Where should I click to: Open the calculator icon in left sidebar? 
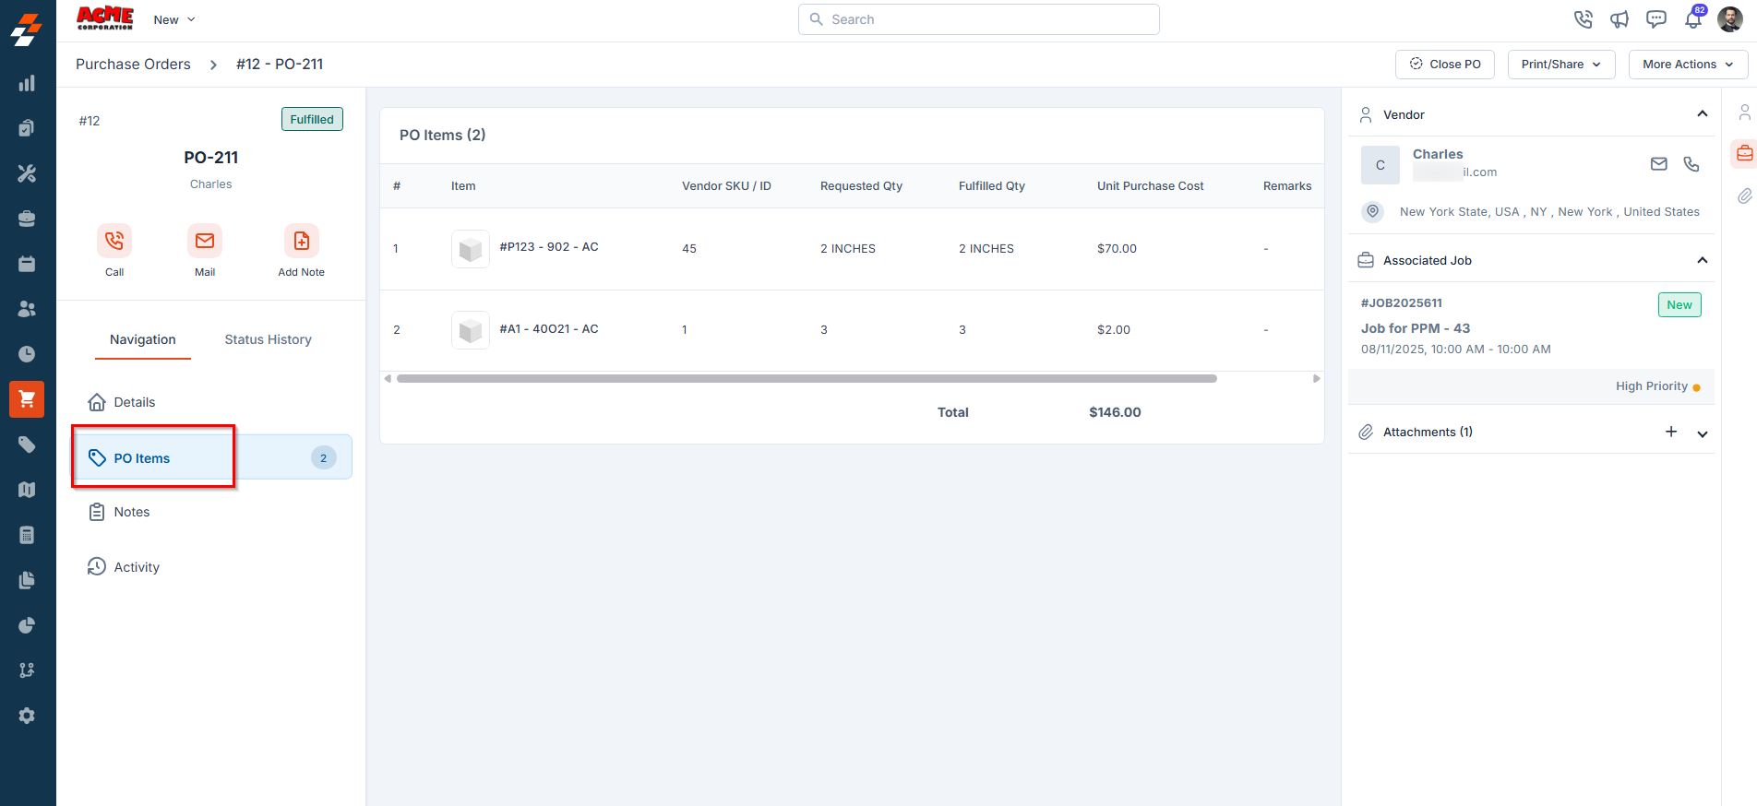coord(27,535)
